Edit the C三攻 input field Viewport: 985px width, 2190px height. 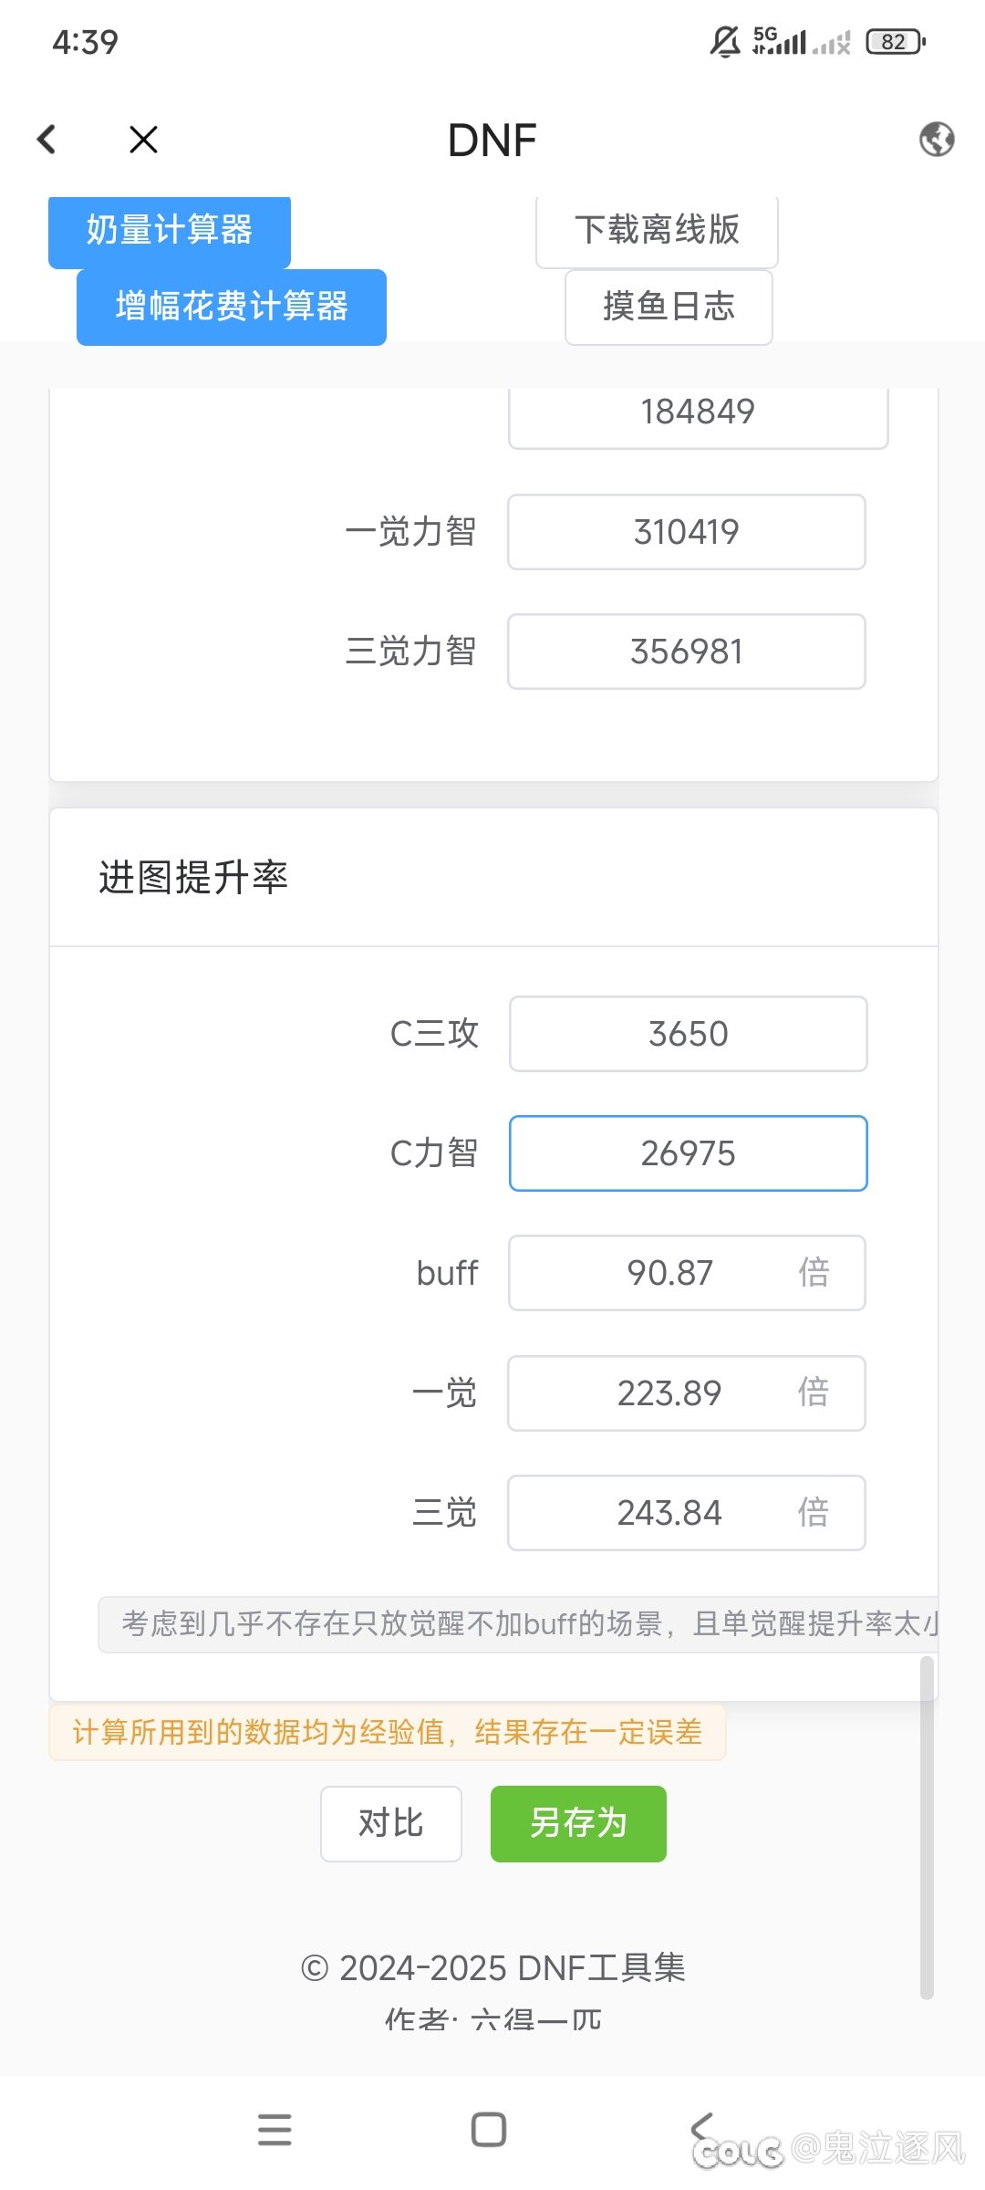688,1034
